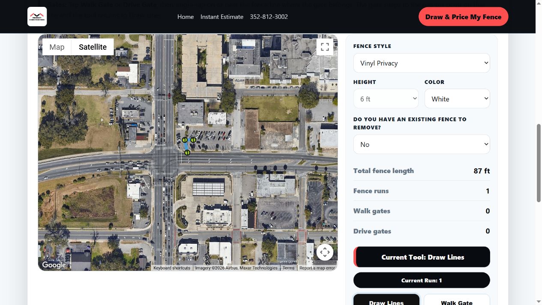Viewport: 542px width, 305px height.
Task: Open the Home page
Action: [186, 17]
